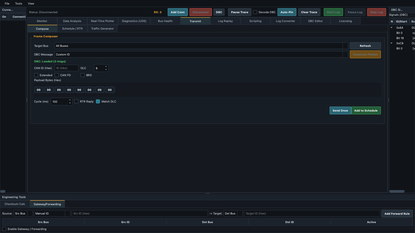415x233 pixels.
Task: Open the Dst Bus dropdown
Action: click(233, 214)
